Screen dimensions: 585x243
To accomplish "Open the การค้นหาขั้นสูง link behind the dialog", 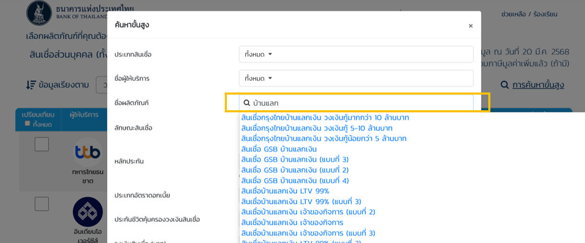I will 538,85.
